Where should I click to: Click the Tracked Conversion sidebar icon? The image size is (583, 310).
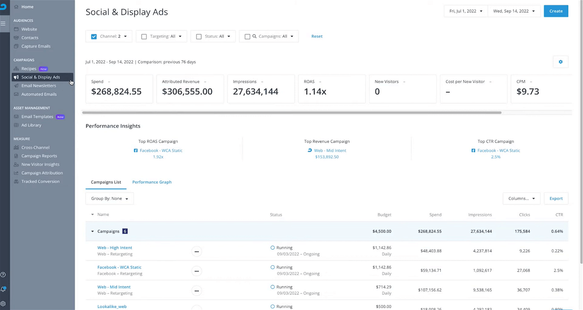(16, 182)
